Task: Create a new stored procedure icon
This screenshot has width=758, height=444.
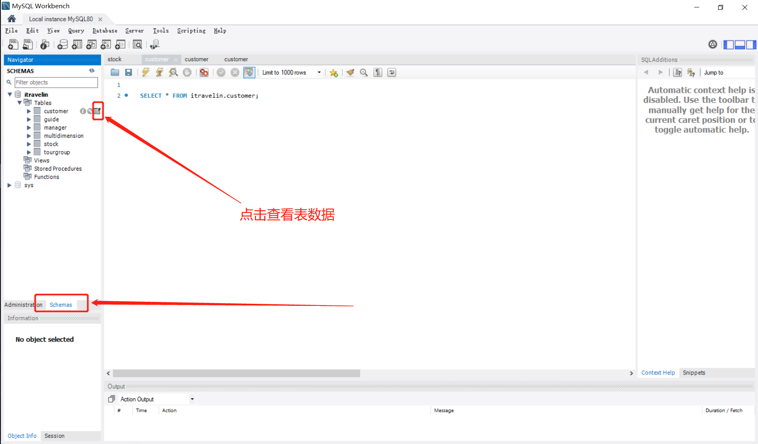Action: click(106, 44)
